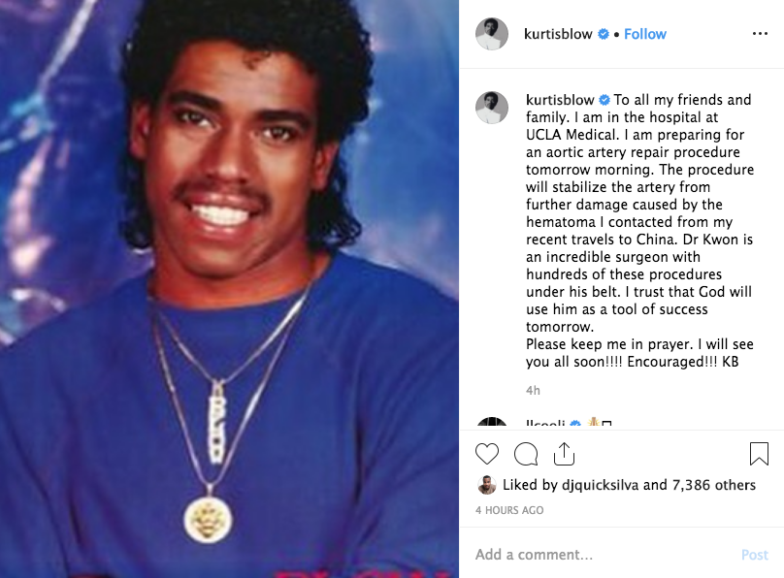Image resolution: width=784 pixels, height=578 pixels.
Task: Open djquicksilva's profile from likes line
Action: click(x=600, y=485)
